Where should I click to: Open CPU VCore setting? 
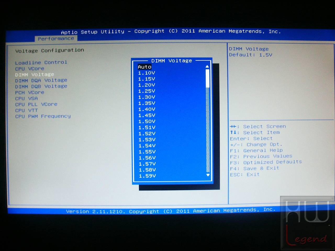click(30, 69)
